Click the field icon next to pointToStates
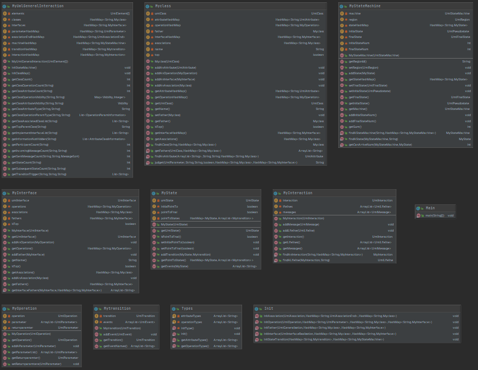This screenshot has width=478, height=370. [154, 218]
